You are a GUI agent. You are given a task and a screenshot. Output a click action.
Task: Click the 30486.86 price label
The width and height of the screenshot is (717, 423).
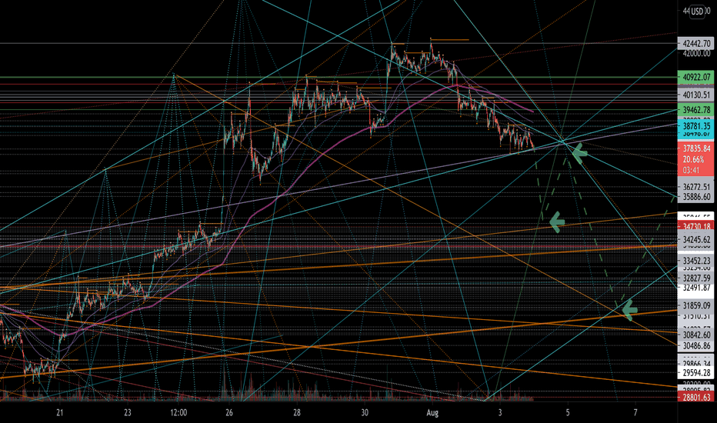coord(695,346)
